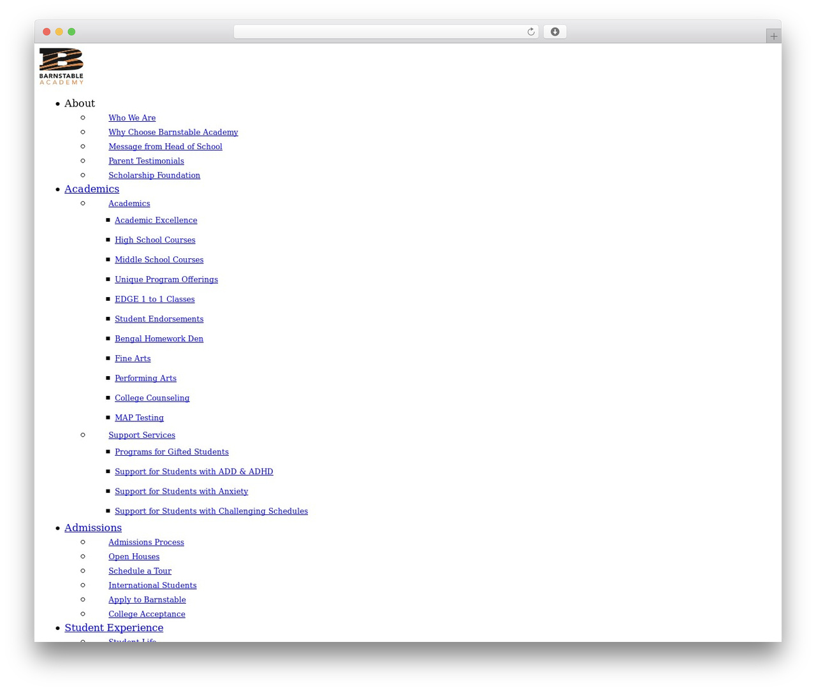816x691 pixels.
Task: Open the Open Houses link
Action: [x=134, y=556]
